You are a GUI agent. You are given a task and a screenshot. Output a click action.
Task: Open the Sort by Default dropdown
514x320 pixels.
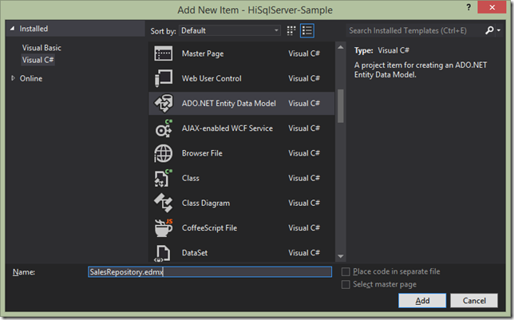(230, 31)
